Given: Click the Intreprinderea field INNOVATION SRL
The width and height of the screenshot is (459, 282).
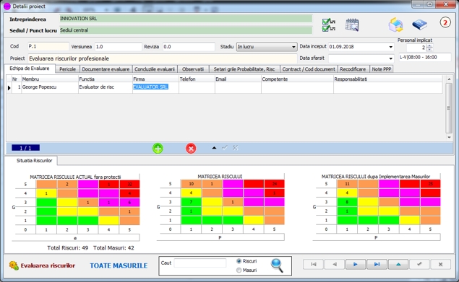Looking at the screenshot, I should [x=186, y=19].
